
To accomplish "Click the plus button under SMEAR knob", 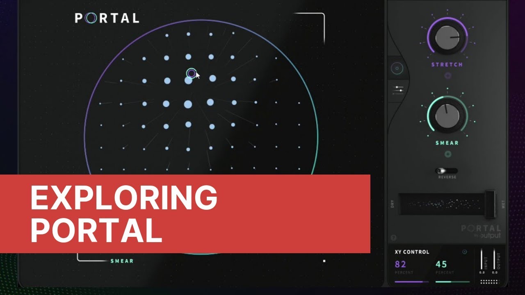I will pyautogui.click(x=447, y=154).
